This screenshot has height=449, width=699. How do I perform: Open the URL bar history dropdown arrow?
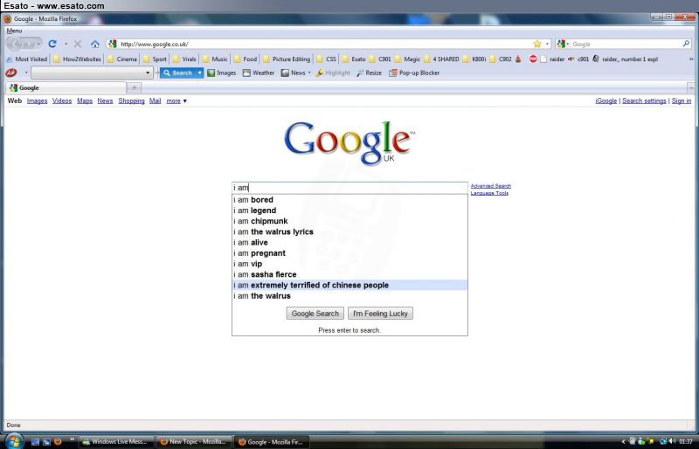coord(548,45)
